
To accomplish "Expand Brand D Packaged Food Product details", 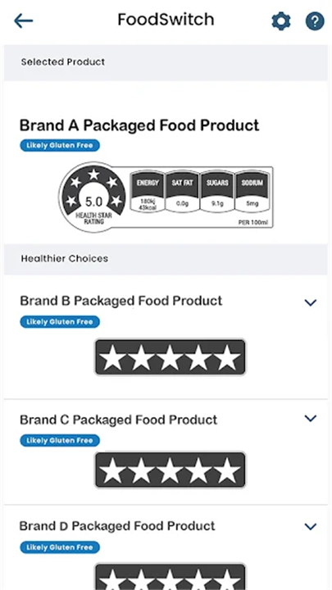I will click(x=311, y=526).
